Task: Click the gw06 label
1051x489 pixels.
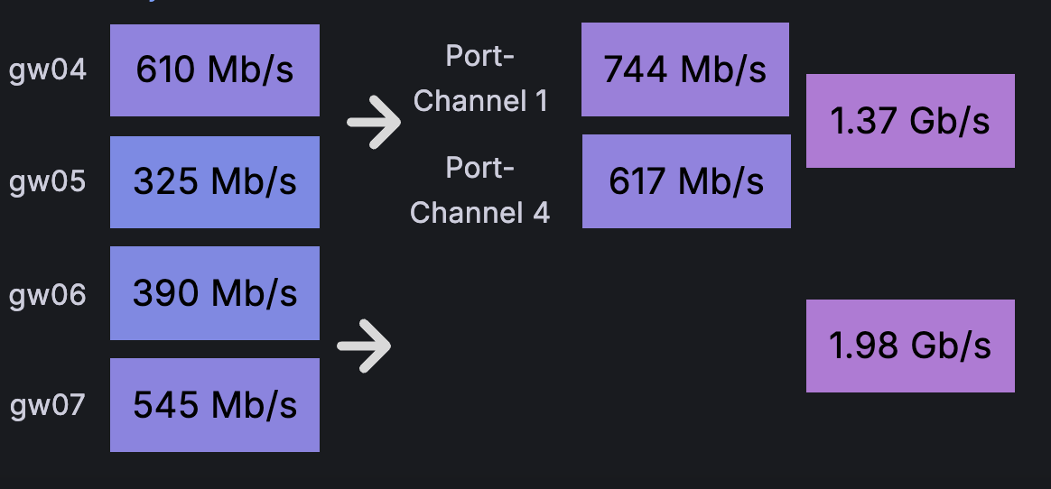Action: [48, 294]
